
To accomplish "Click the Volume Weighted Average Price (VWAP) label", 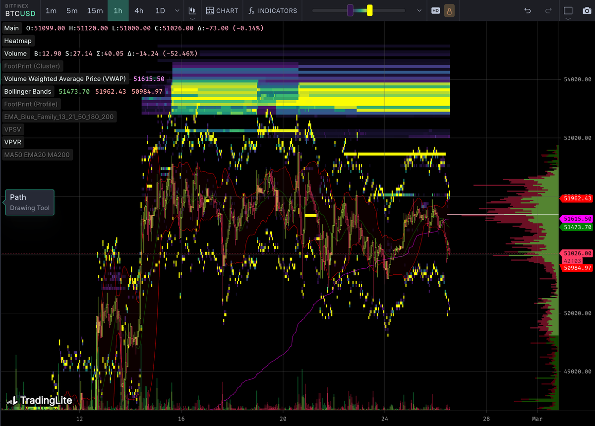I will pyautogui.click(x=65, y=79).
